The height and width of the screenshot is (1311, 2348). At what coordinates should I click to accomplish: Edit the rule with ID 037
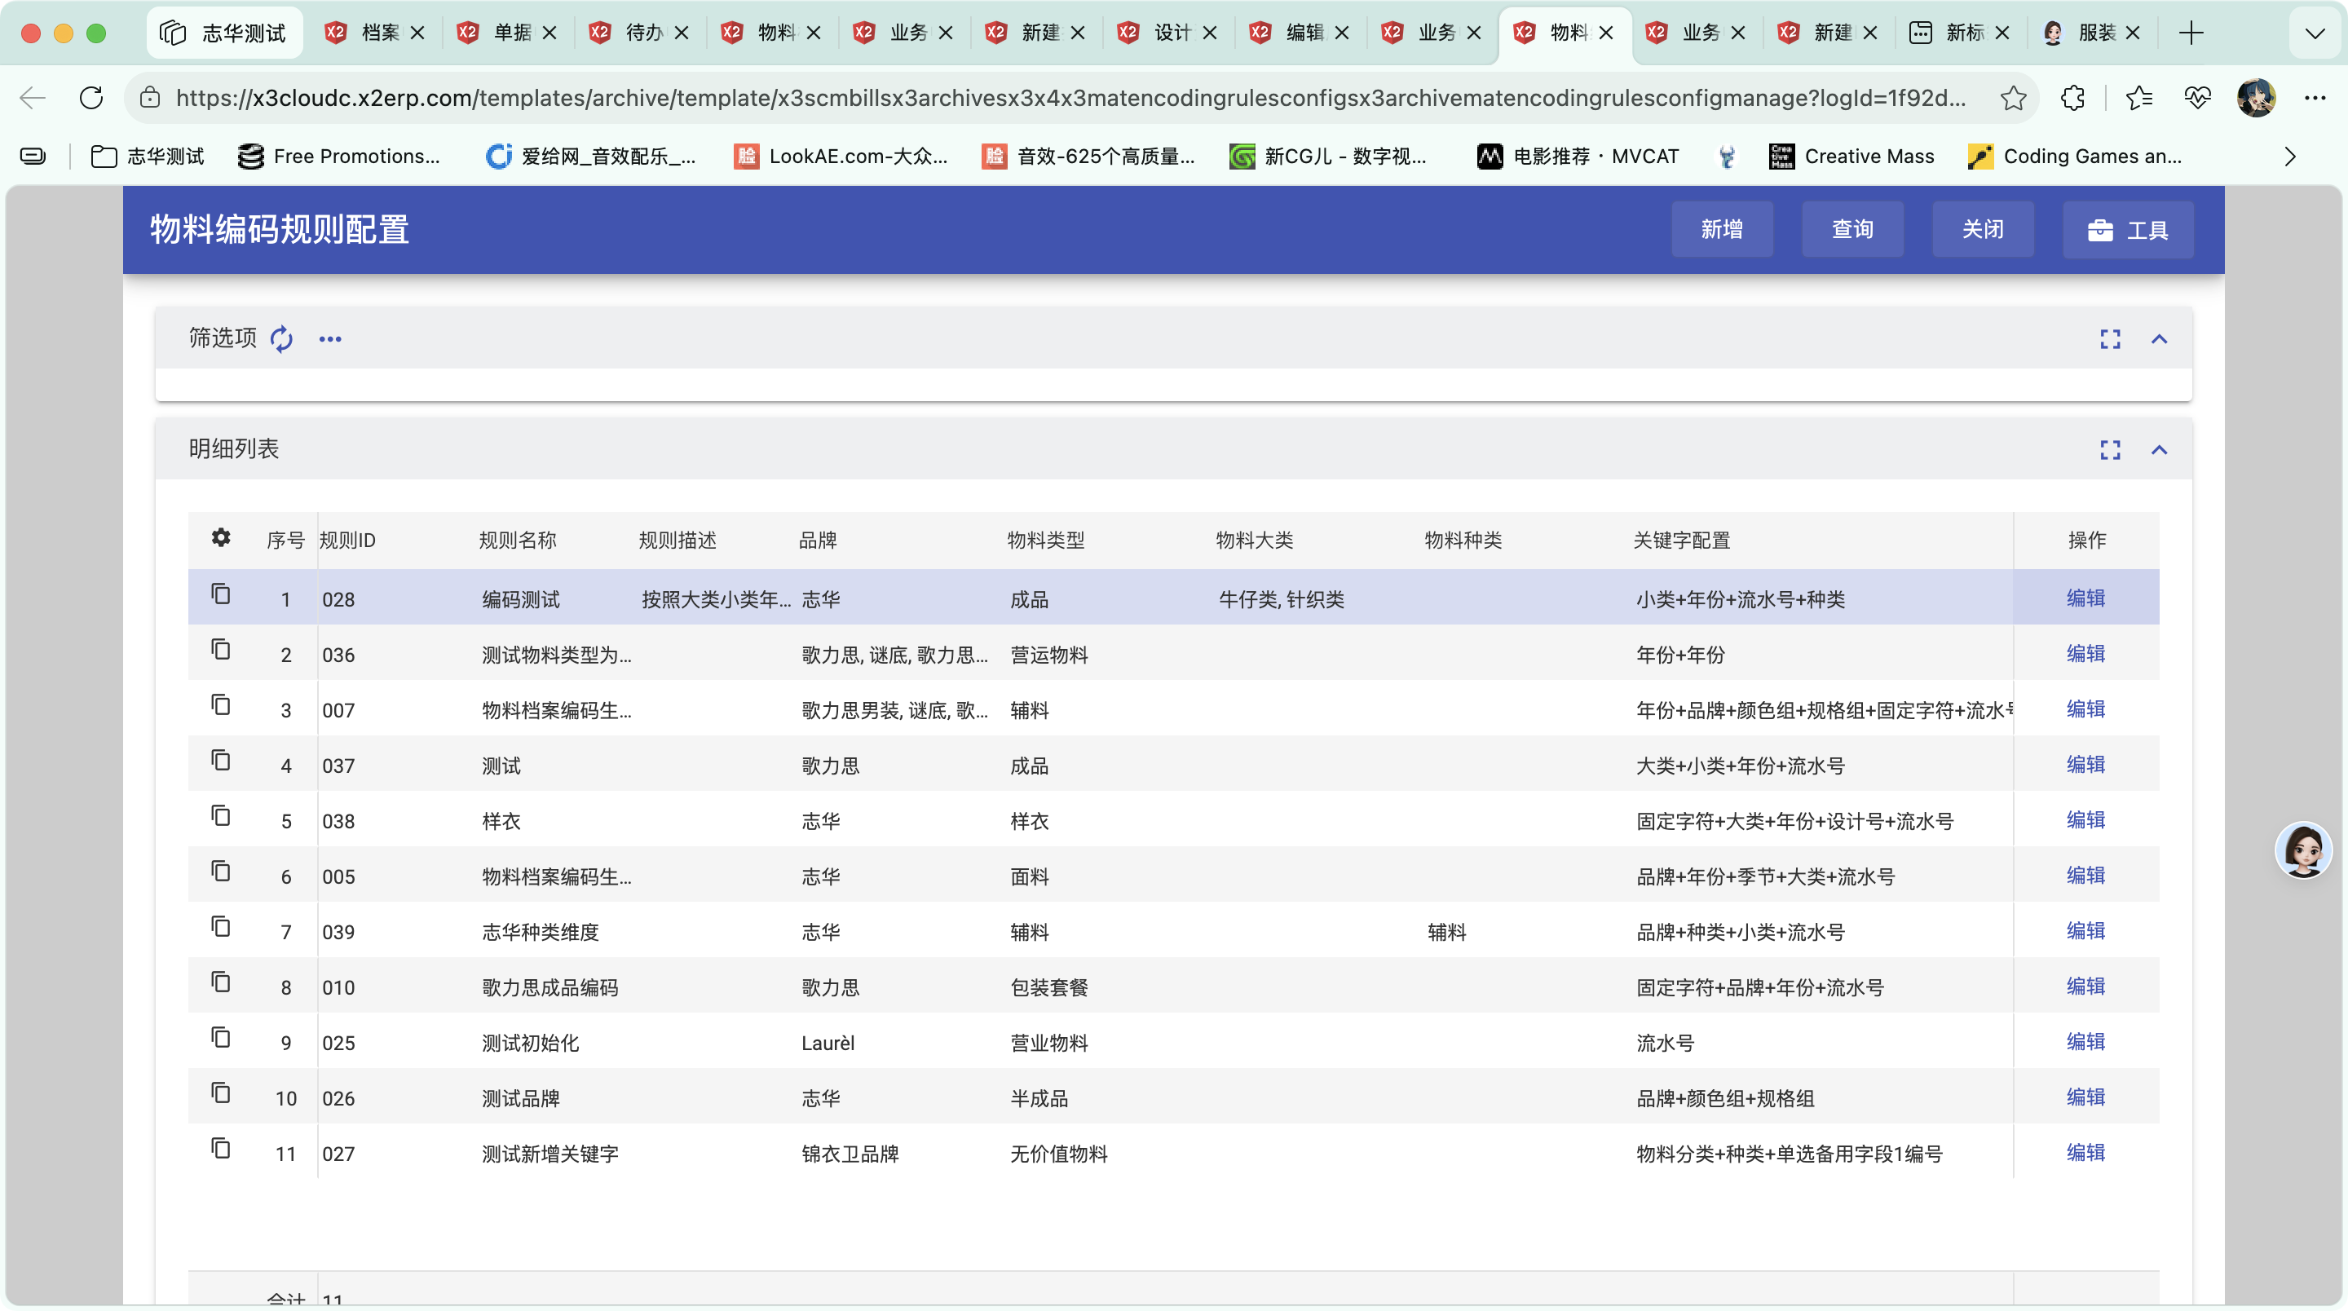tap(2085, 765)
